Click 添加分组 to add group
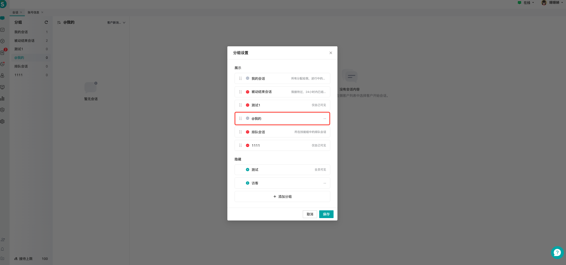The image size is (566, 265). click(x=282, y=197)
